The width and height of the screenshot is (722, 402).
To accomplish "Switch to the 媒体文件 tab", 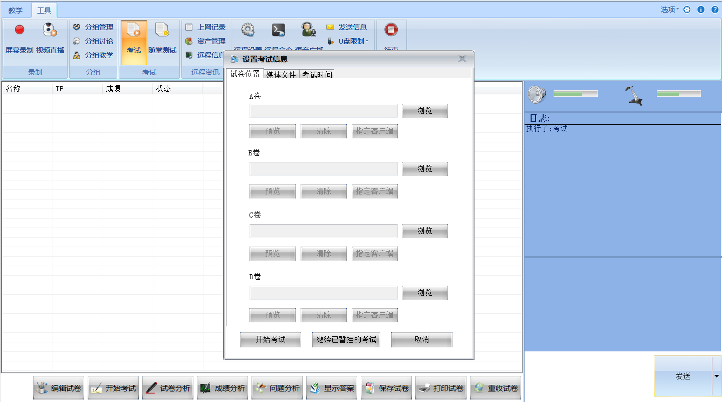I will [281, 75].
